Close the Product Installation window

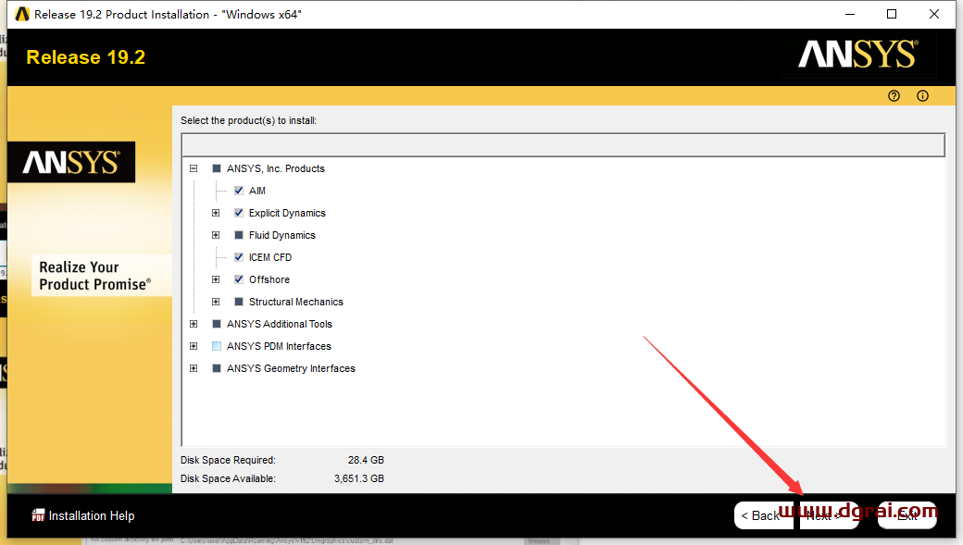click(x=934, y=14)
